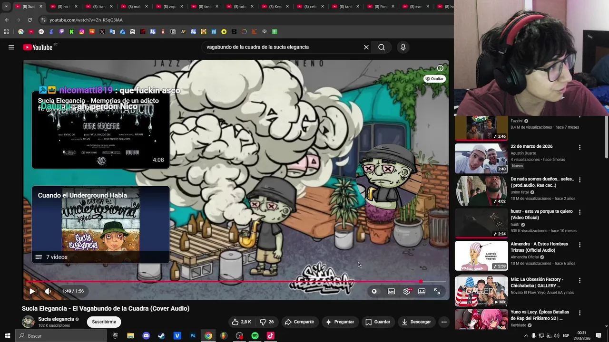Open options for De nada somos dueños video
609x342 pixels.
[x=580, y=180]
